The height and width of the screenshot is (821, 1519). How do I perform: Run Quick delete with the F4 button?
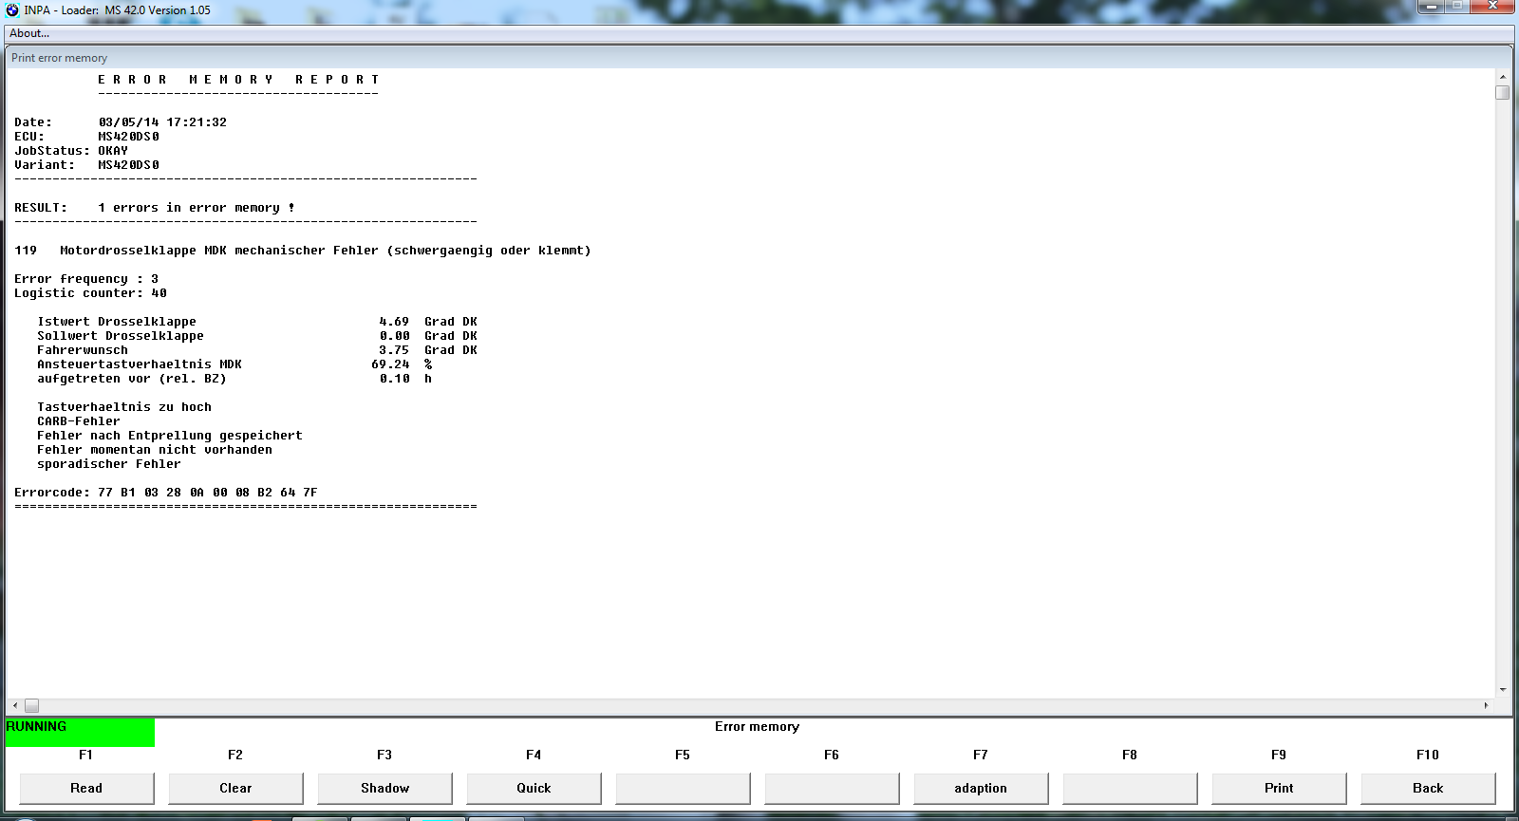[534, 788]
